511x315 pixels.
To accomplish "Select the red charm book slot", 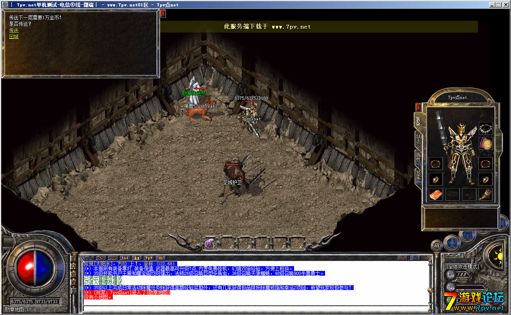I will (436, 195).
